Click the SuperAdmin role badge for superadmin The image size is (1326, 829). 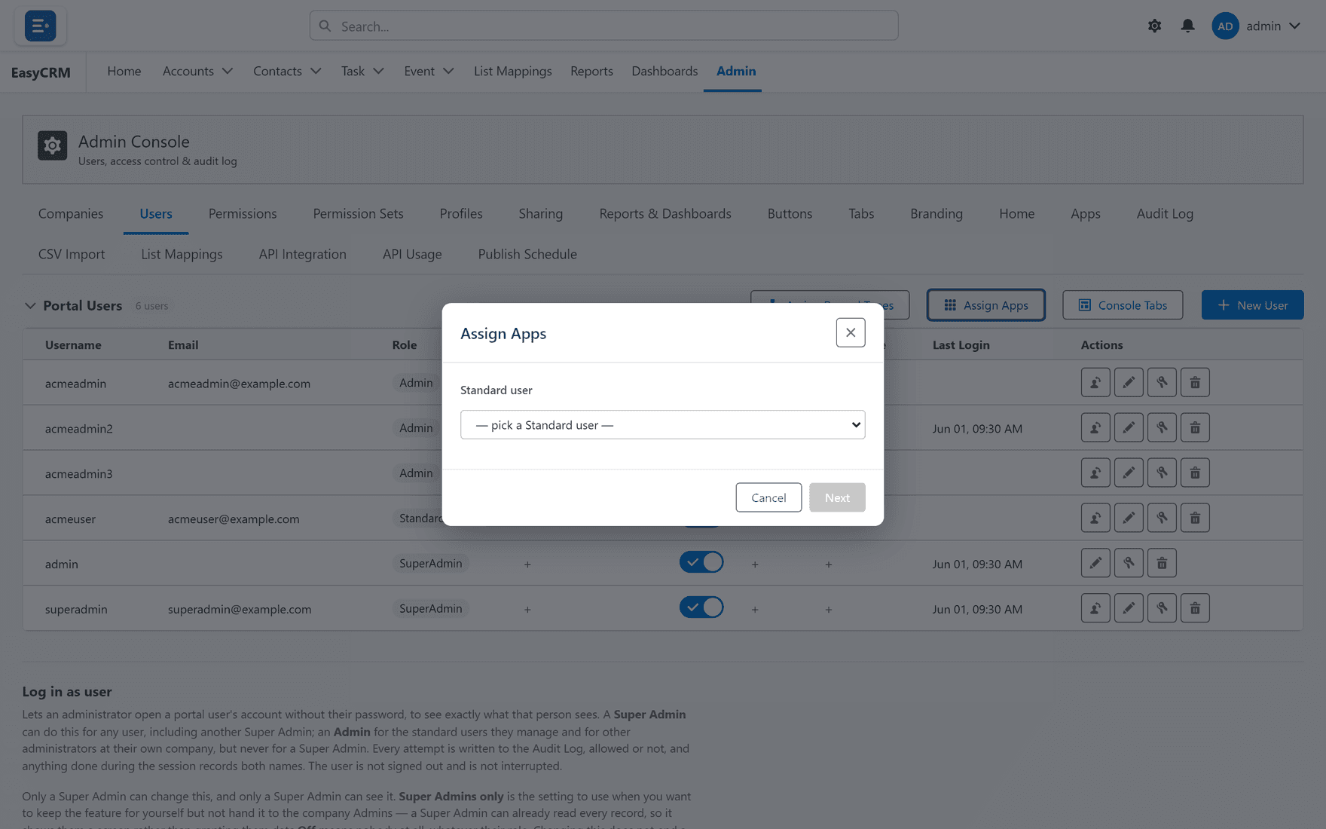point(431,608)
